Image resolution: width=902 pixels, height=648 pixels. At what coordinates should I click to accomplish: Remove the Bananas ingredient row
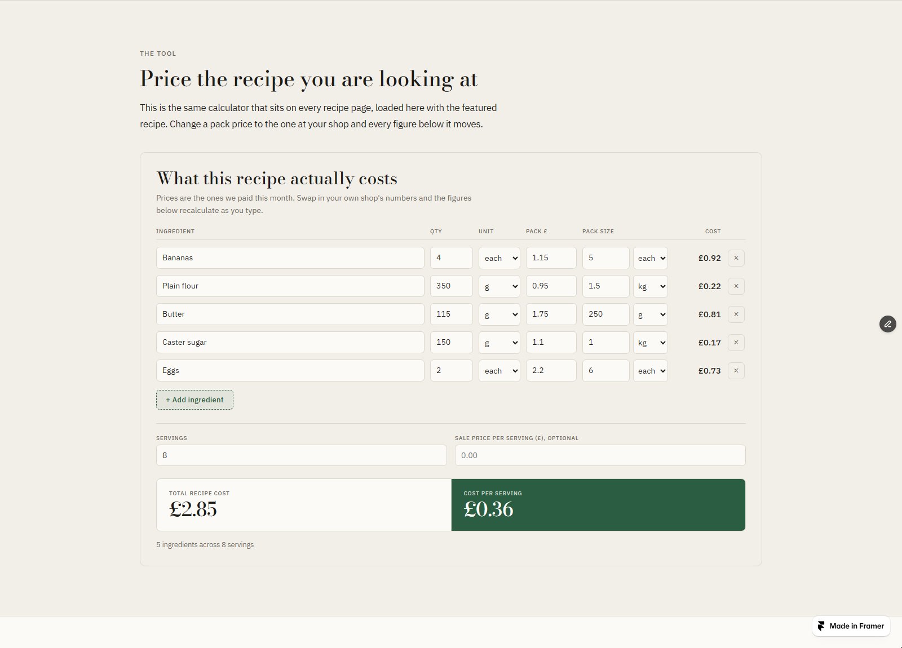point(736,258)
